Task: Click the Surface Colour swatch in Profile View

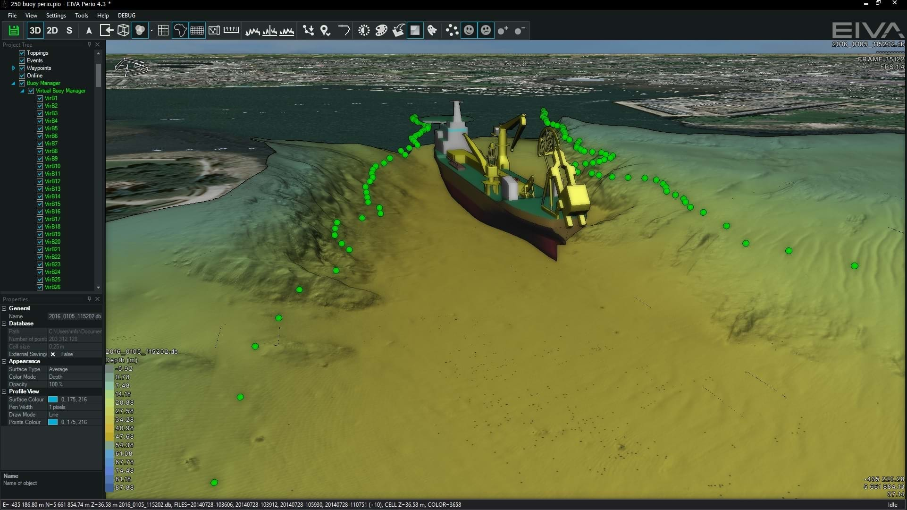Action: (54, 399)
